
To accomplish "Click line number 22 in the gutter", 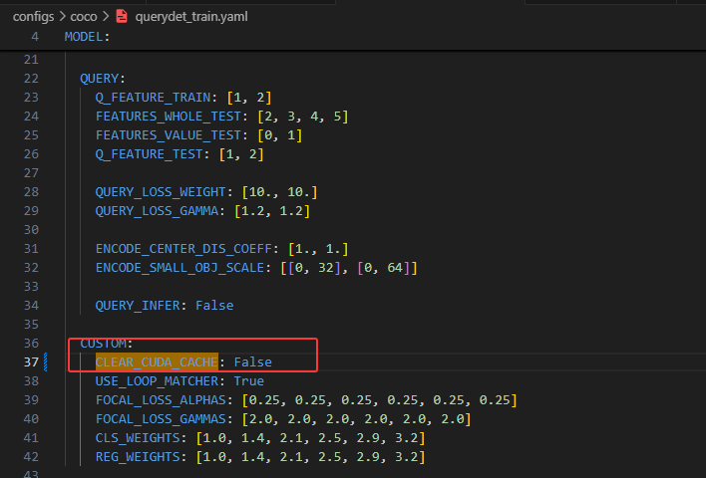I will (x=31, y=79).
